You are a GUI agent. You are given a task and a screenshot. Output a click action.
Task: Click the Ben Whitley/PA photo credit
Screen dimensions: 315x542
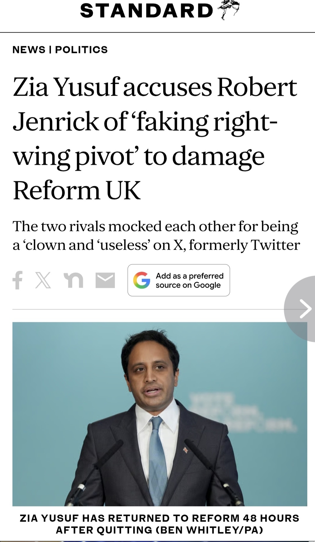[x=210, y=530]
